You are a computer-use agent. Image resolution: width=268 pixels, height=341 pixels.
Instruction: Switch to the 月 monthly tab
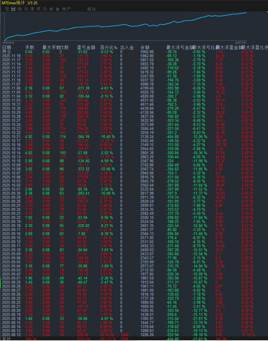point(26,9)
